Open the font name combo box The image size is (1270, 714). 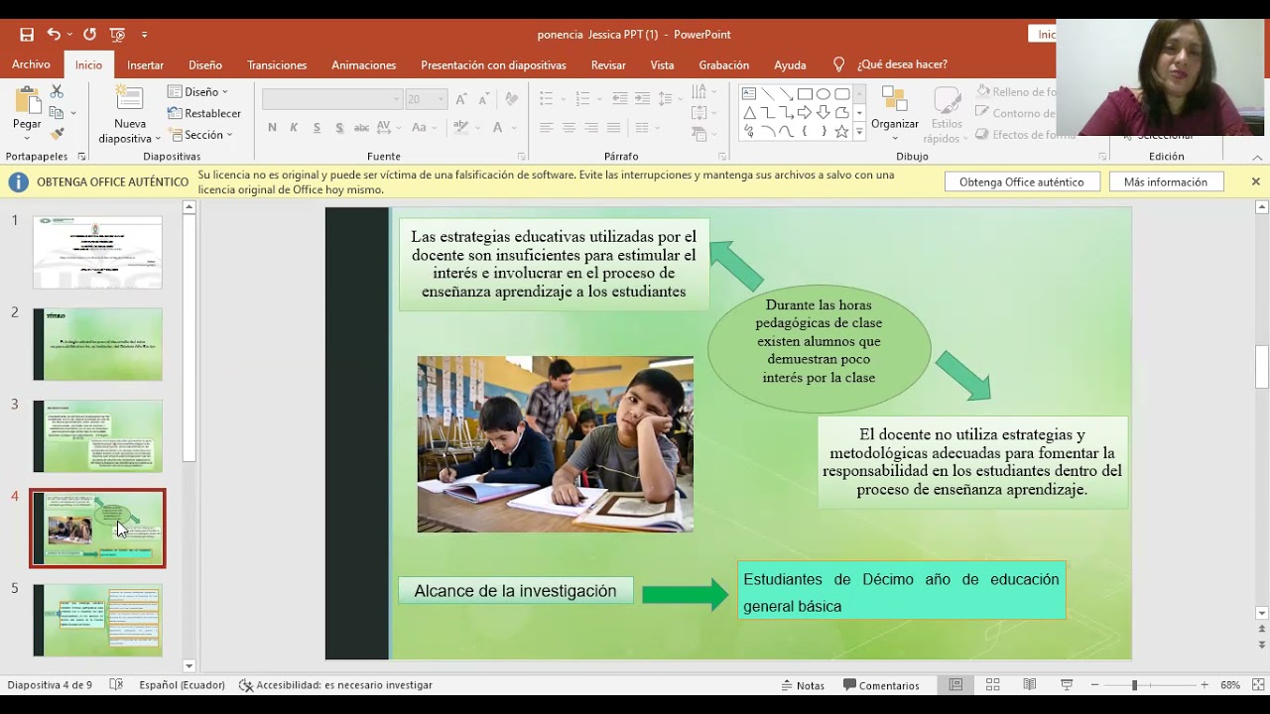[332, 99]
